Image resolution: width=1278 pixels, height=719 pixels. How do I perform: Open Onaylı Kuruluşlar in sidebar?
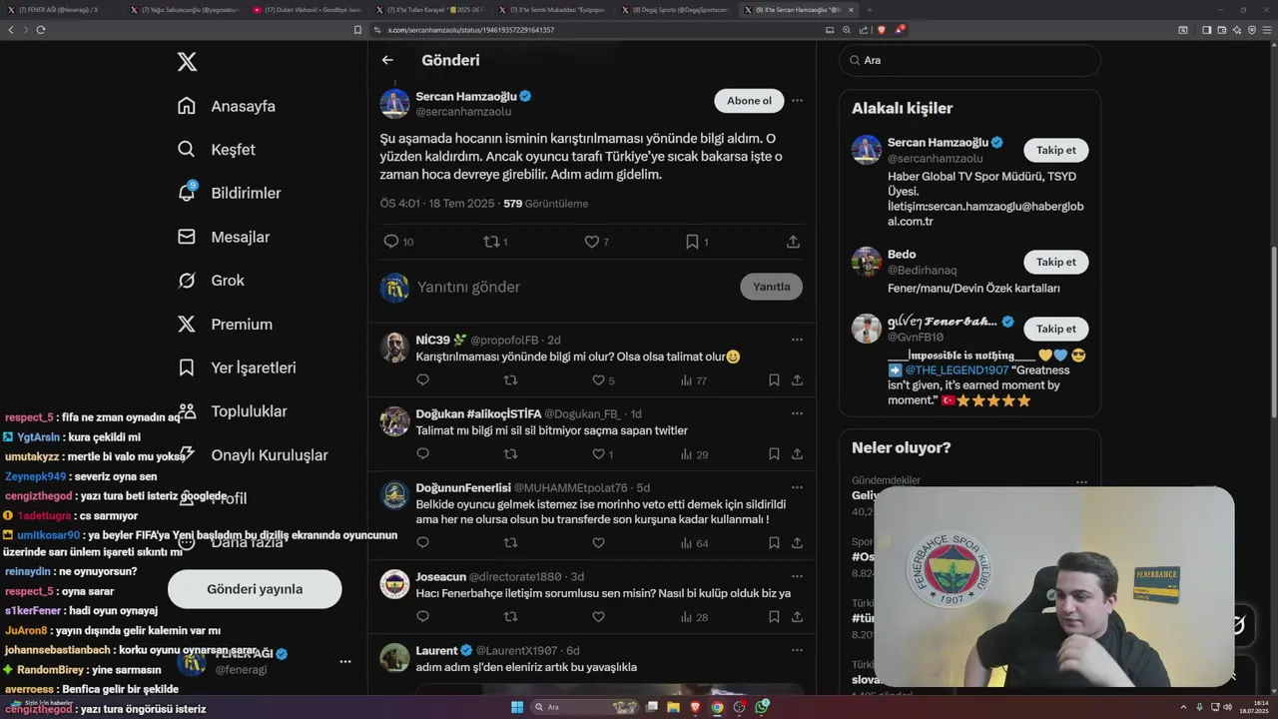pyautogui.click(x=253, y=455)
